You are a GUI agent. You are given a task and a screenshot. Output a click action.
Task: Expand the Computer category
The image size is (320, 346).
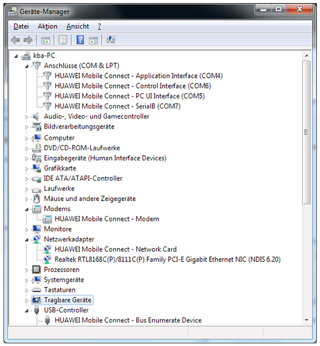[26, 138]
